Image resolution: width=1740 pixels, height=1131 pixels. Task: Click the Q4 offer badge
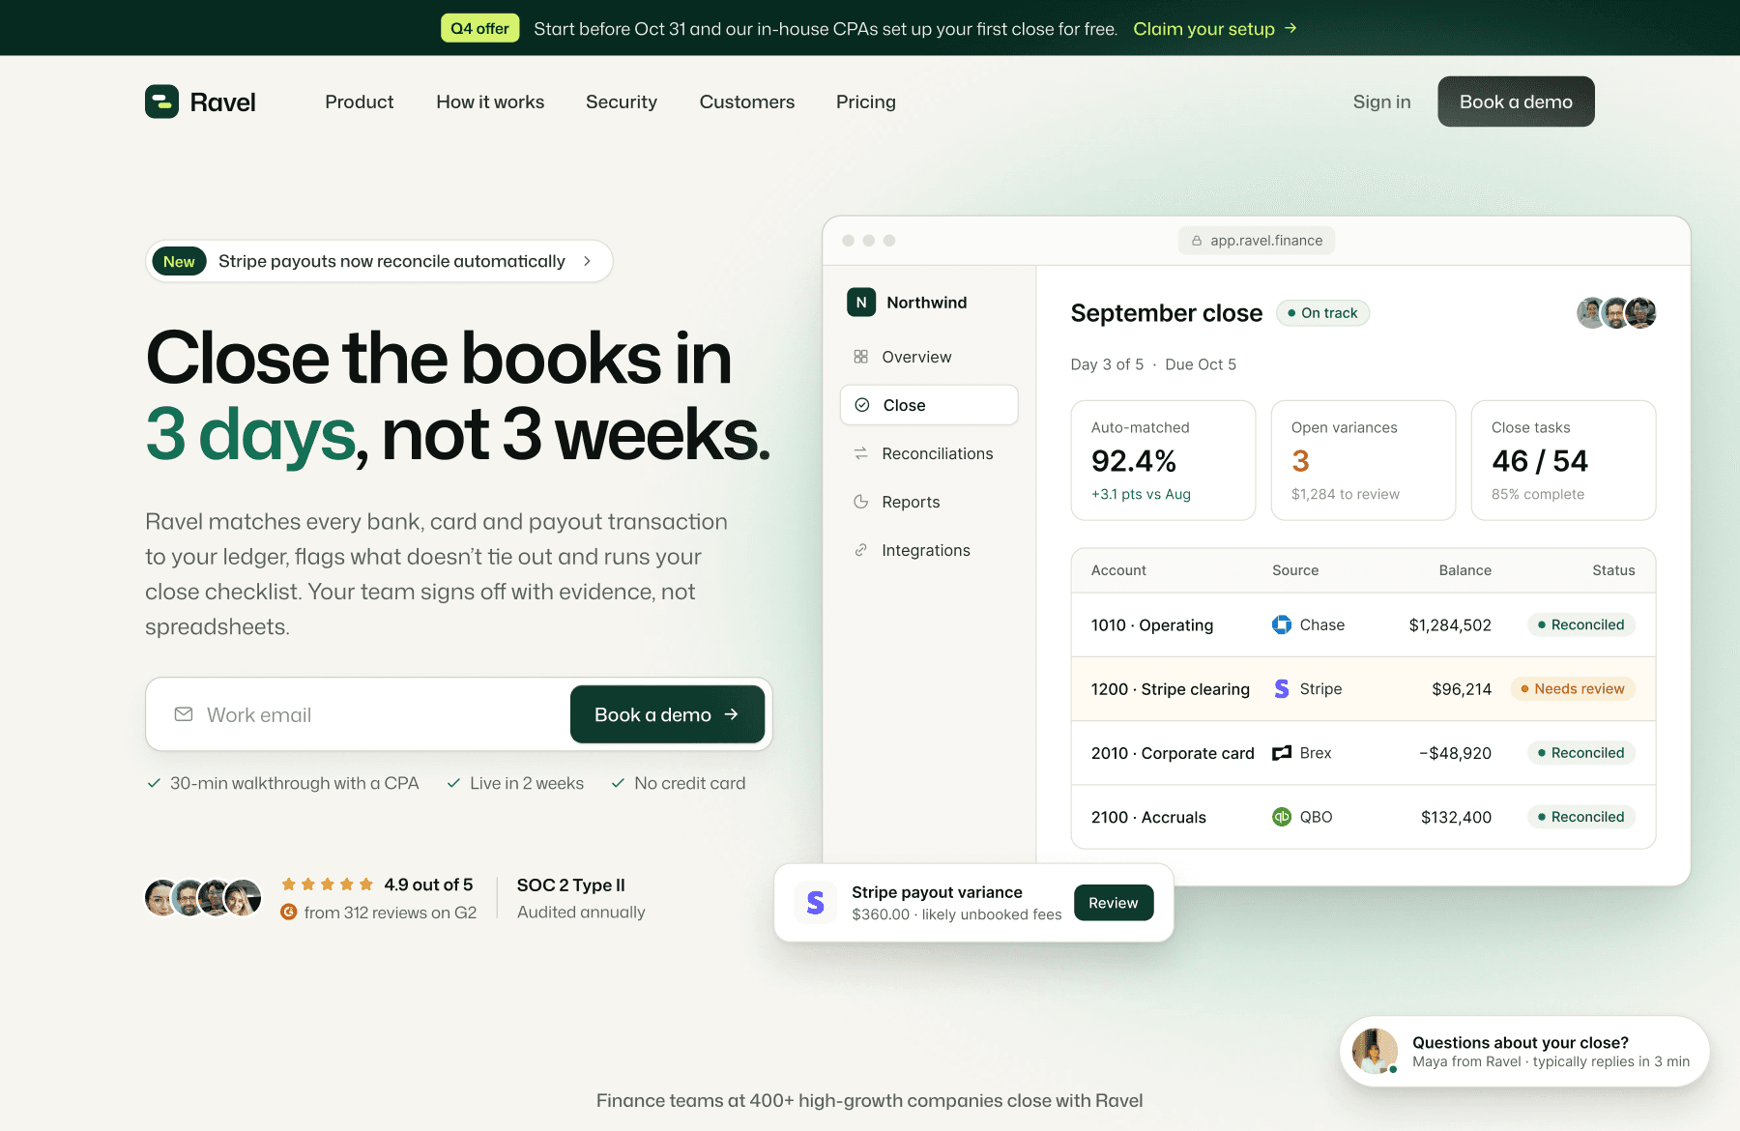480,28
